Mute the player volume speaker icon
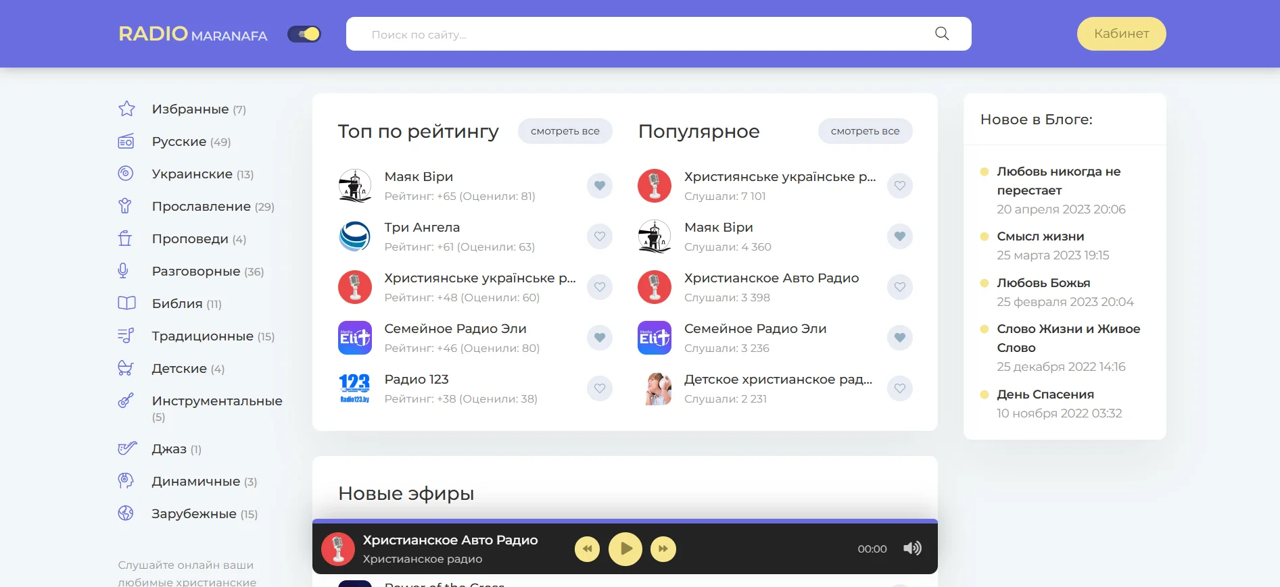 (911, 548)
